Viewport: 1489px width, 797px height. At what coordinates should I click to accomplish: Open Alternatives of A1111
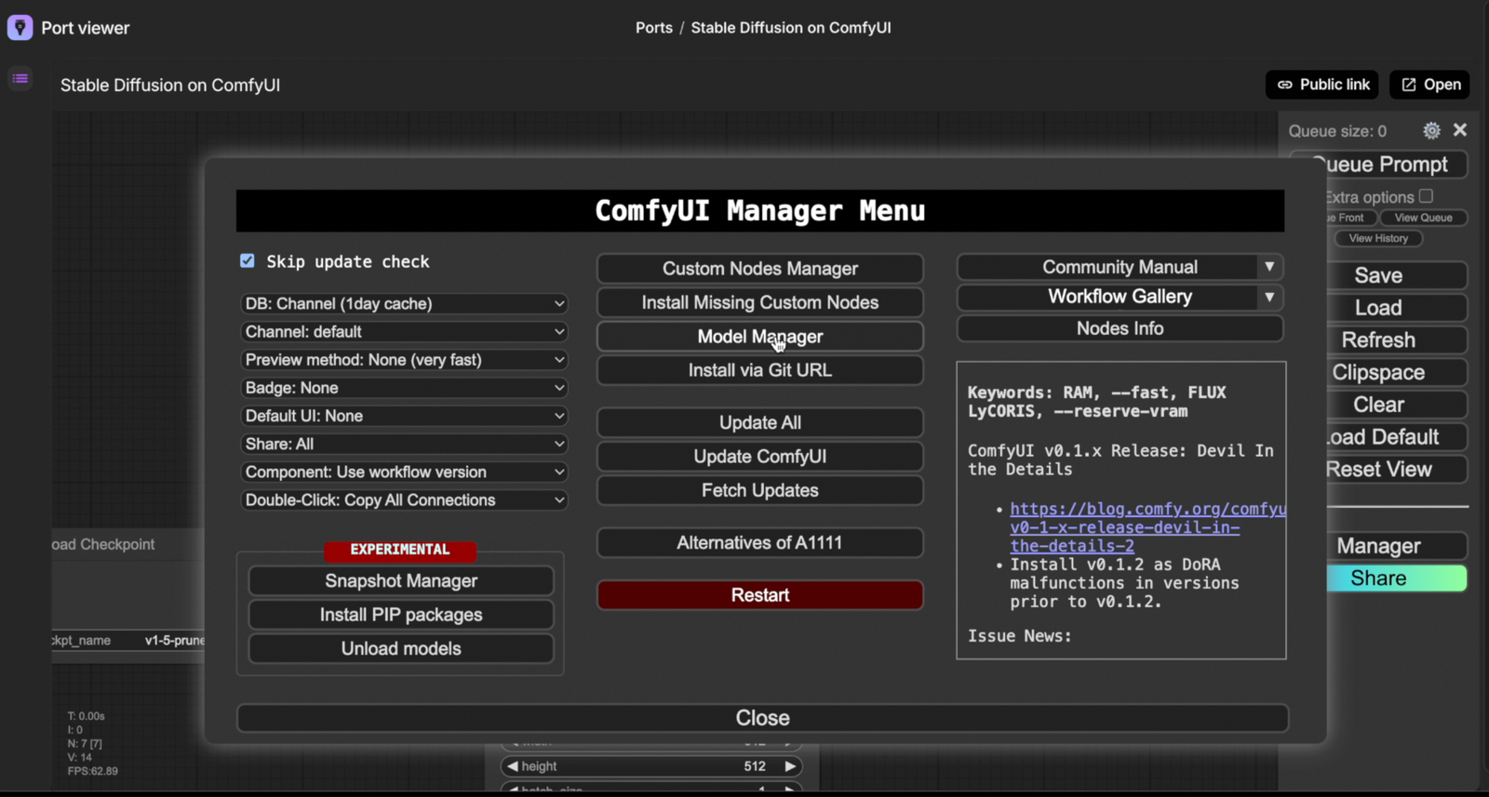(x=760, y=543)
